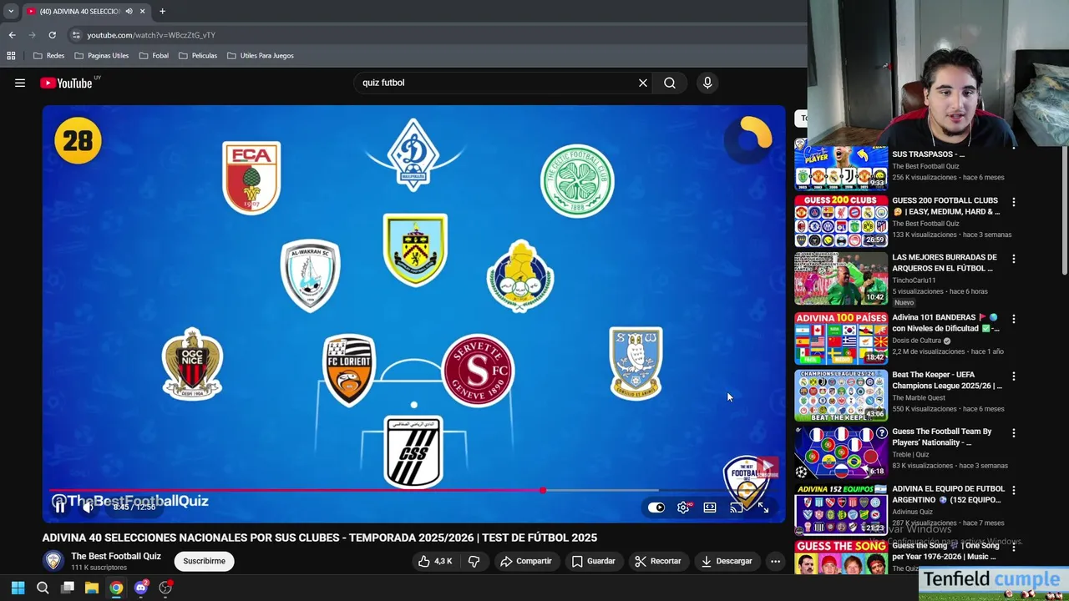Select the ADIVINA 40 SELECCIONES browser tab

point(79,11)
